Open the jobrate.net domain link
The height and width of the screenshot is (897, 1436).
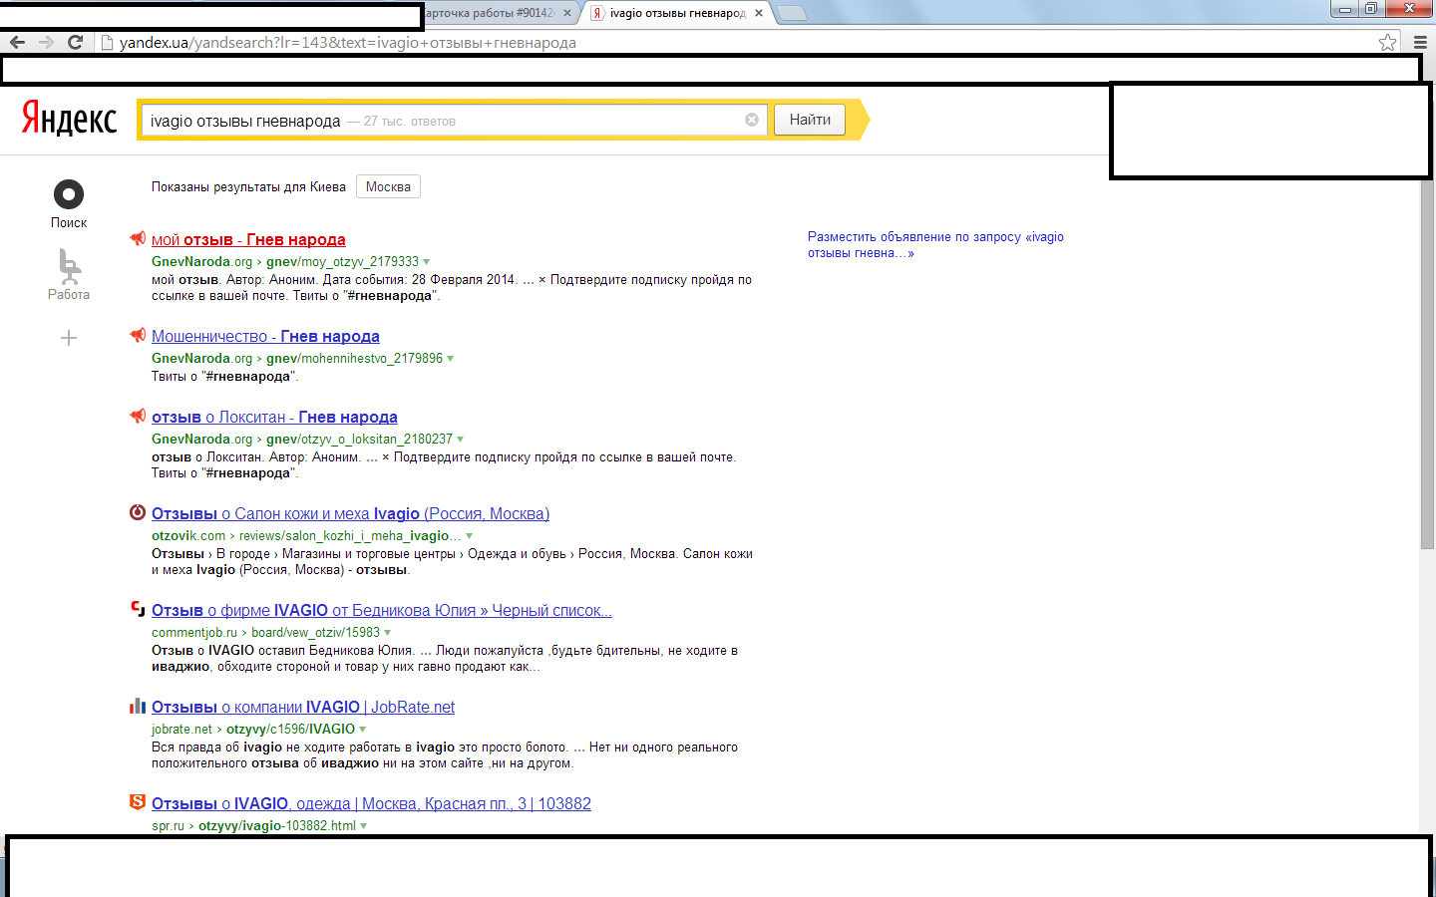181,730
